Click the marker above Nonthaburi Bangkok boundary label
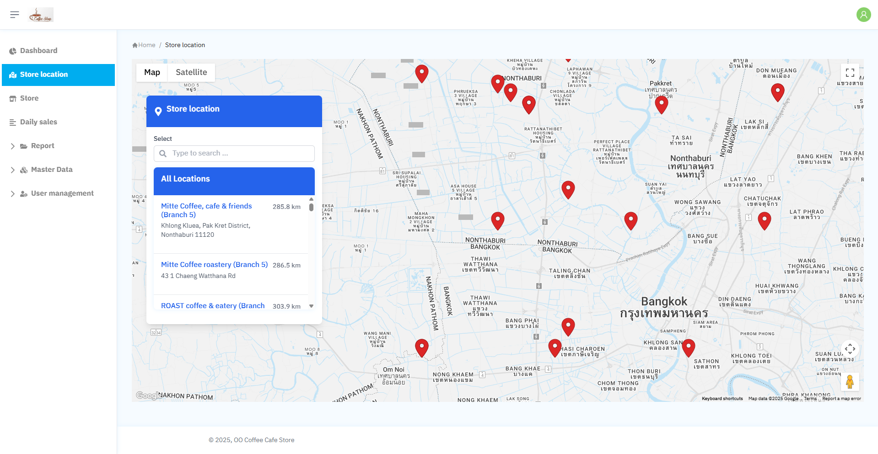 point(498,220)
